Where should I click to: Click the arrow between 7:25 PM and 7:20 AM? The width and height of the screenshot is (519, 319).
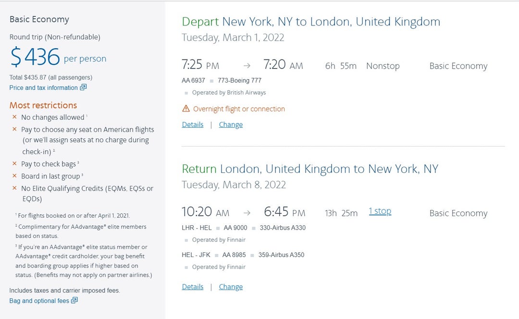247,65
